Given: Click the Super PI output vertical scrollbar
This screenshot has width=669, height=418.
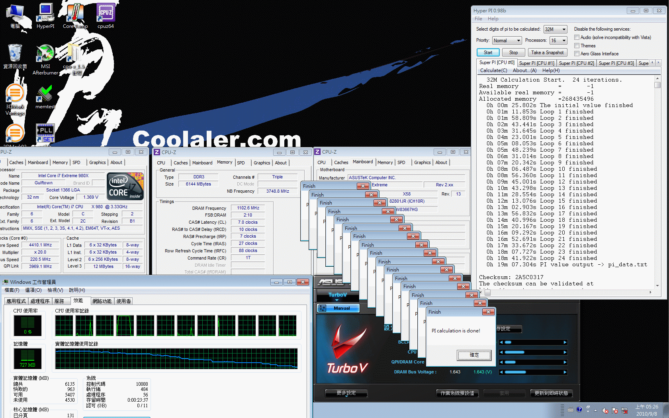Looking at the screenshot, I should coord(657,182).
